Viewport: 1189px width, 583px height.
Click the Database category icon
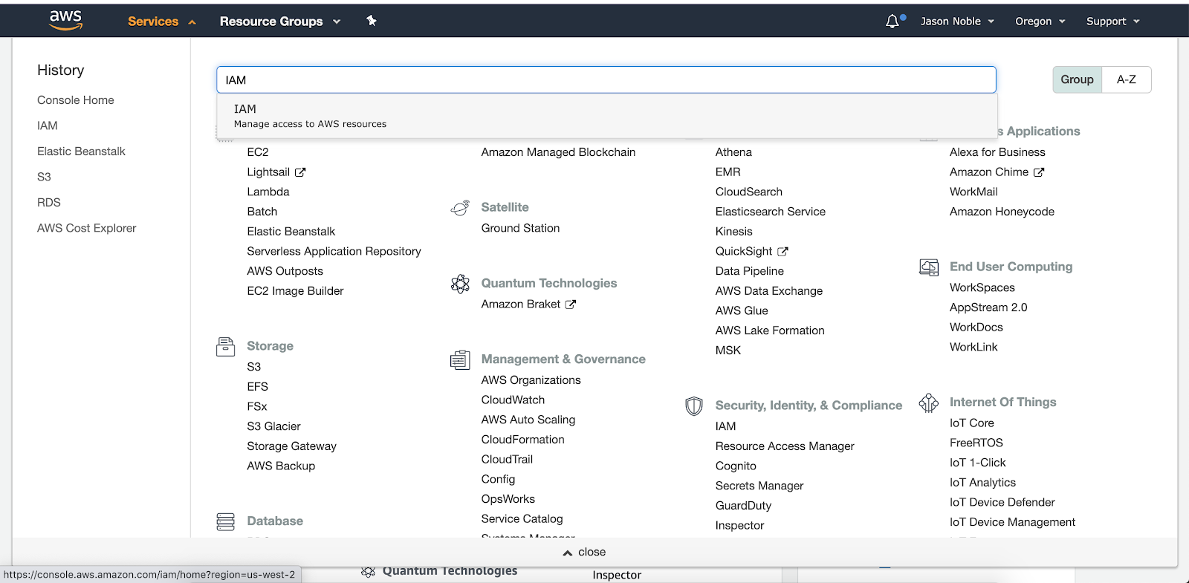[225, 521]
